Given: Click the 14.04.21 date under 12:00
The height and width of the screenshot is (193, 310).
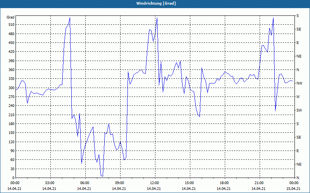Looking at the screenshot, I should tap(153, 189).
